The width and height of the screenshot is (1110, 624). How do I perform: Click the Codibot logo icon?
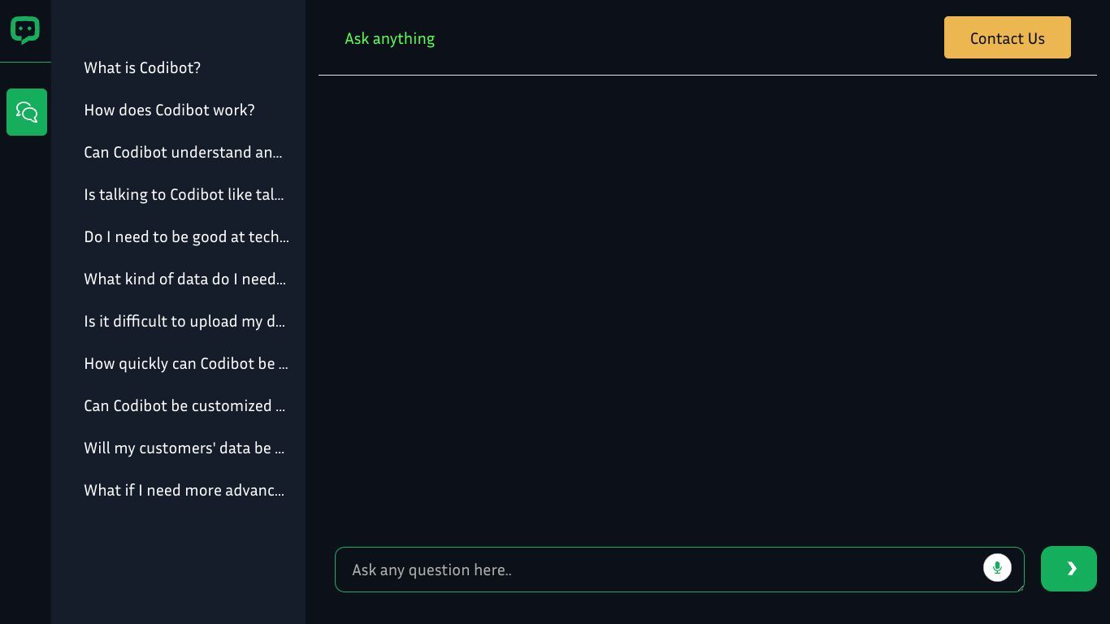pyautogui.click(x=25, y=31)
